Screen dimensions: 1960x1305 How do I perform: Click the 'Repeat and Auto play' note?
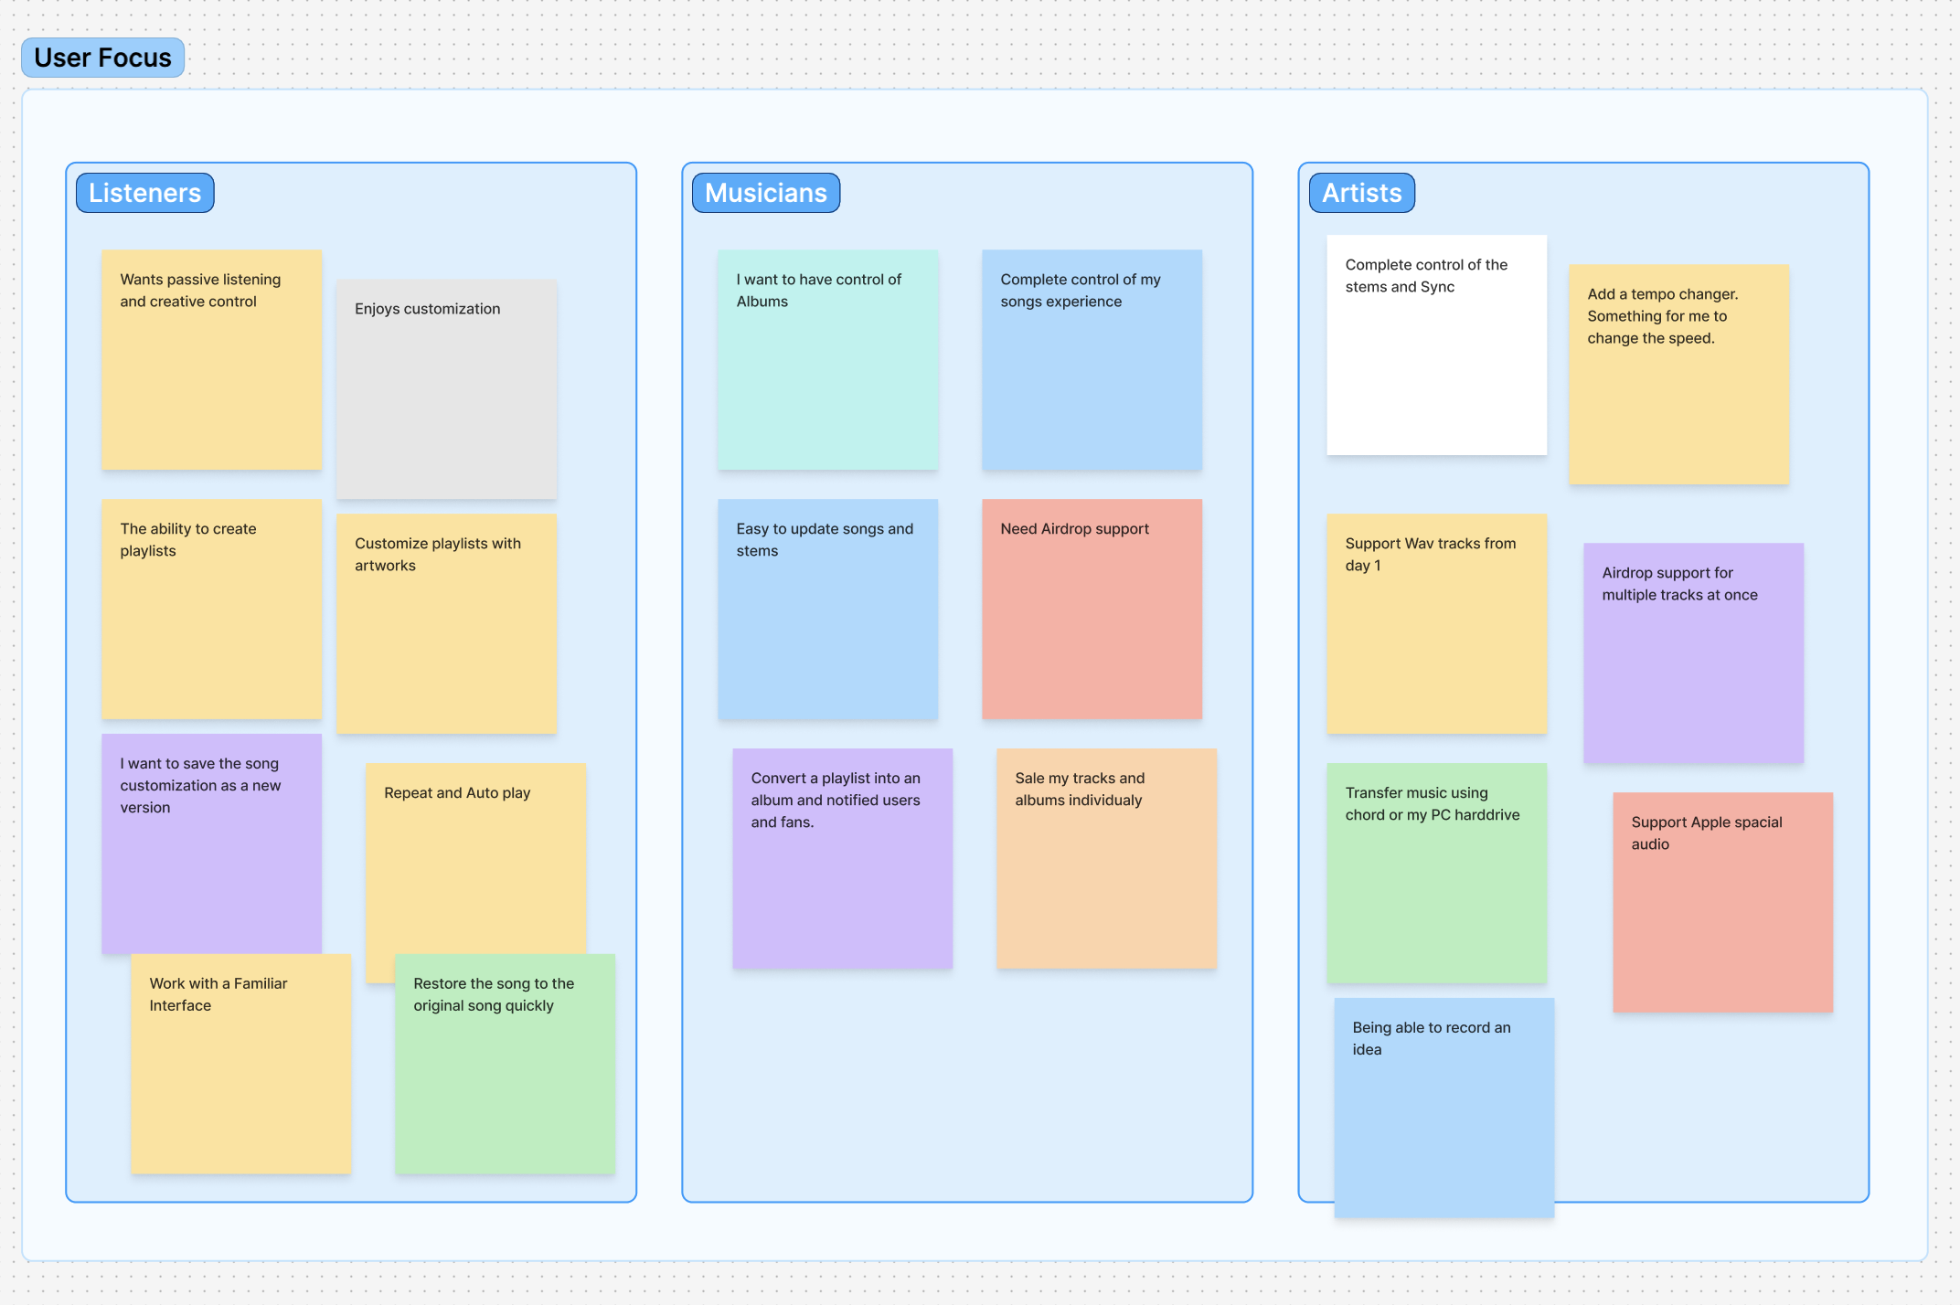click(x=475, y=859)
